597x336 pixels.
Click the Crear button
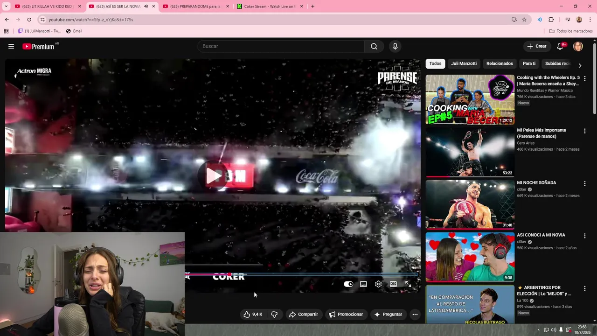click(537, 46)
